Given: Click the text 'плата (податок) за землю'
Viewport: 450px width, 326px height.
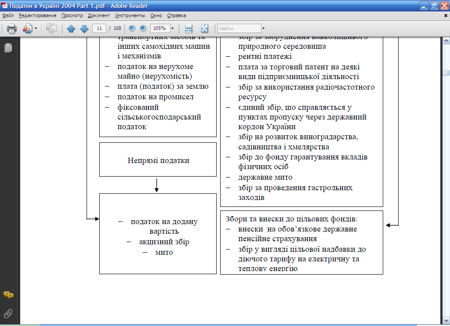Looking at the screenshot, I should tap(163, 87).
